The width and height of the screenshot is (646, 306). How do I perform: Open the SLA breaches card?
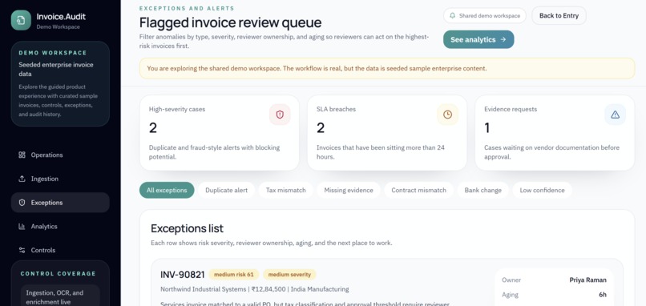(x=387, y=133)
